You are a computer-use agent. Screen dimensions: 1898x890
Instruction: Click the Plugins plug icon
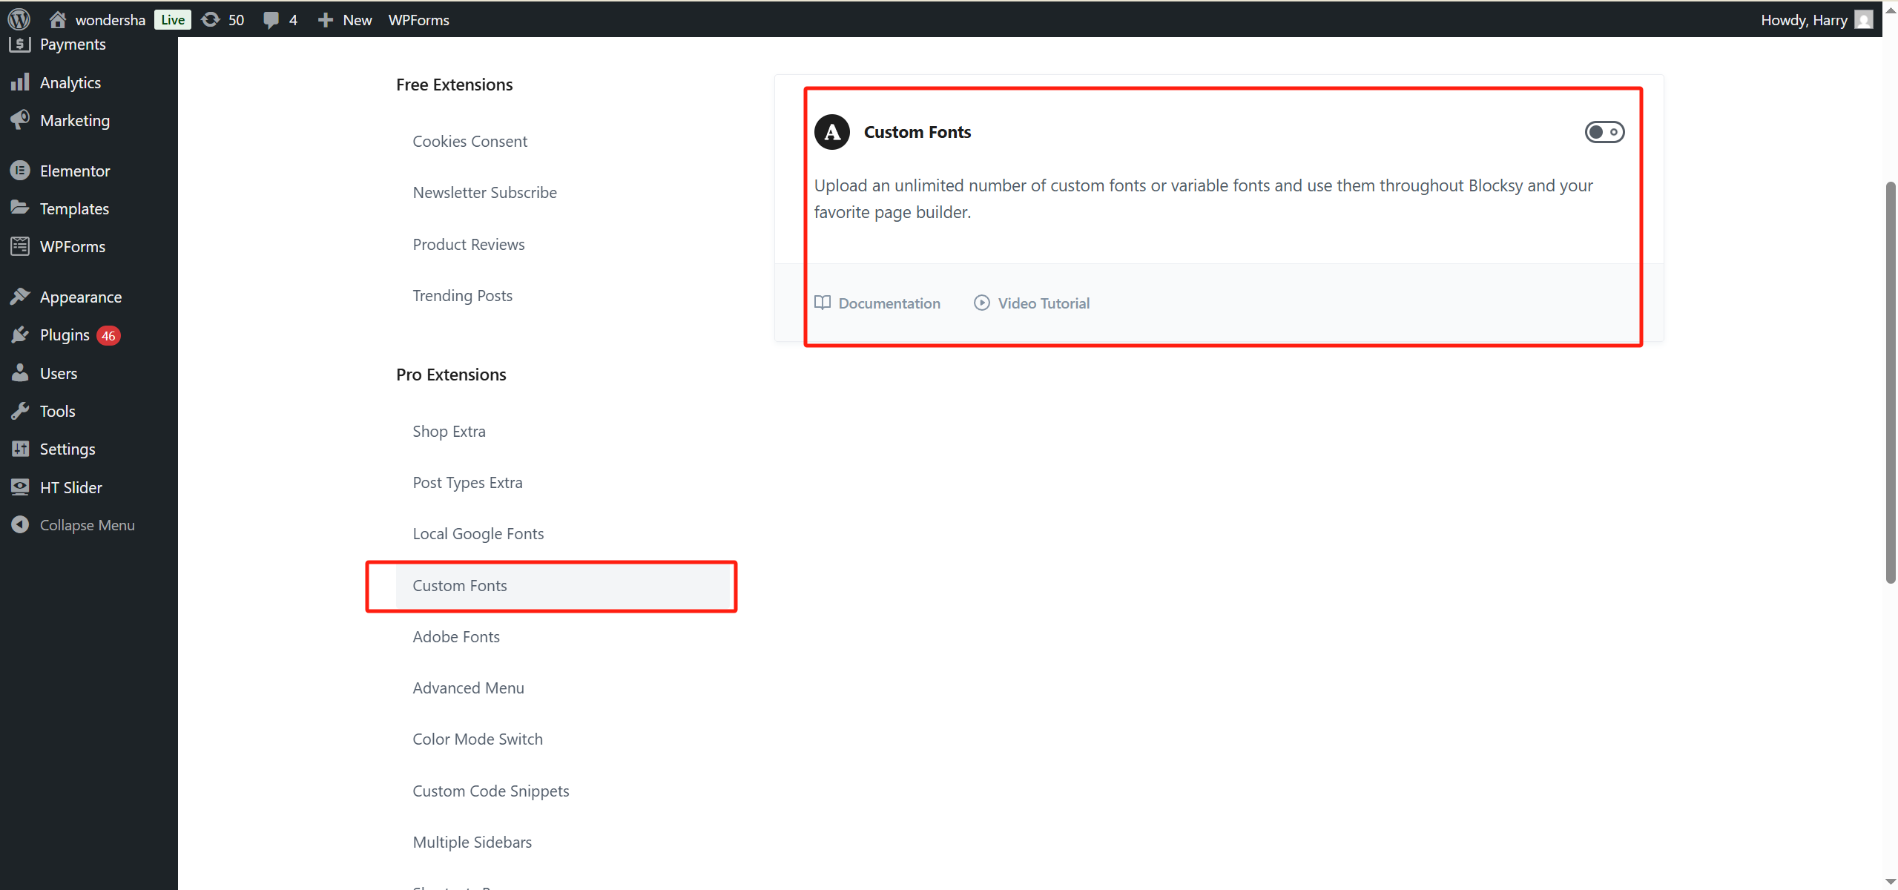(x=20, y=335)
